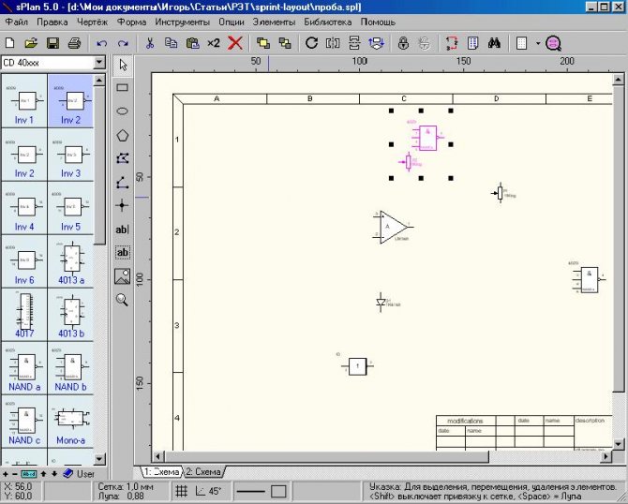This screenshot has height=504, width=628.
Task: Select the rectangle drawing tool
Action: point(122,87)
